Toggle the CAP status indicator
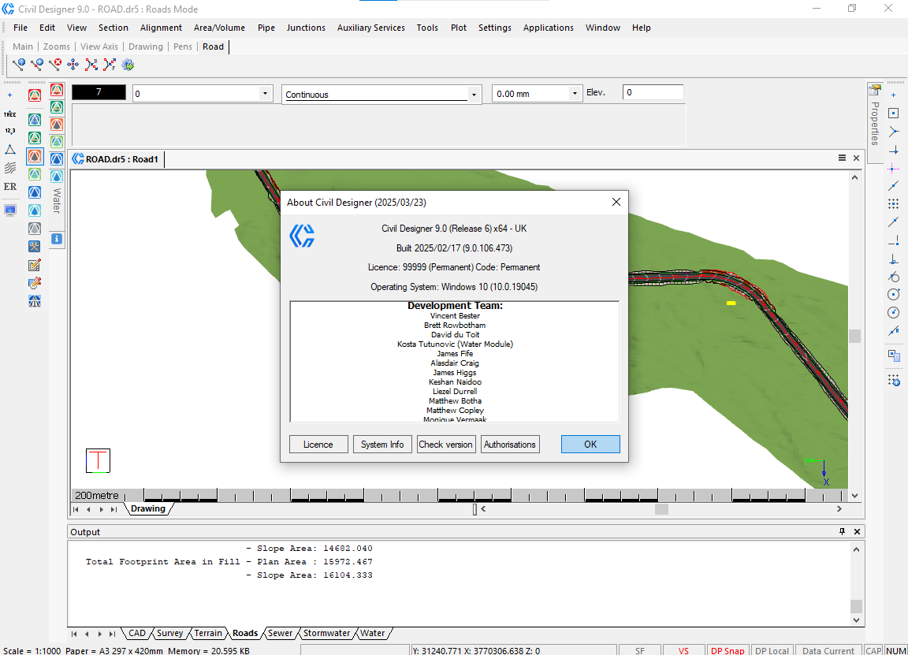The width and height of the screenshot is (908, 655). (873, 650)
